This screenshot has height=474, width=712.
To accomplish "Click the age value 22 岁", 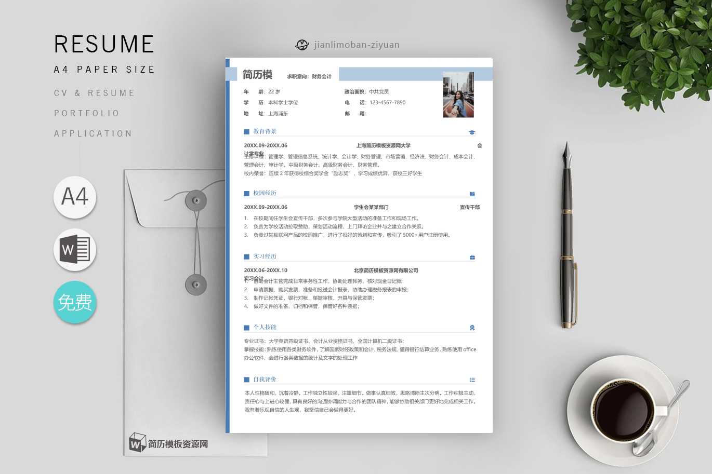I will click(x=274, y=92).
